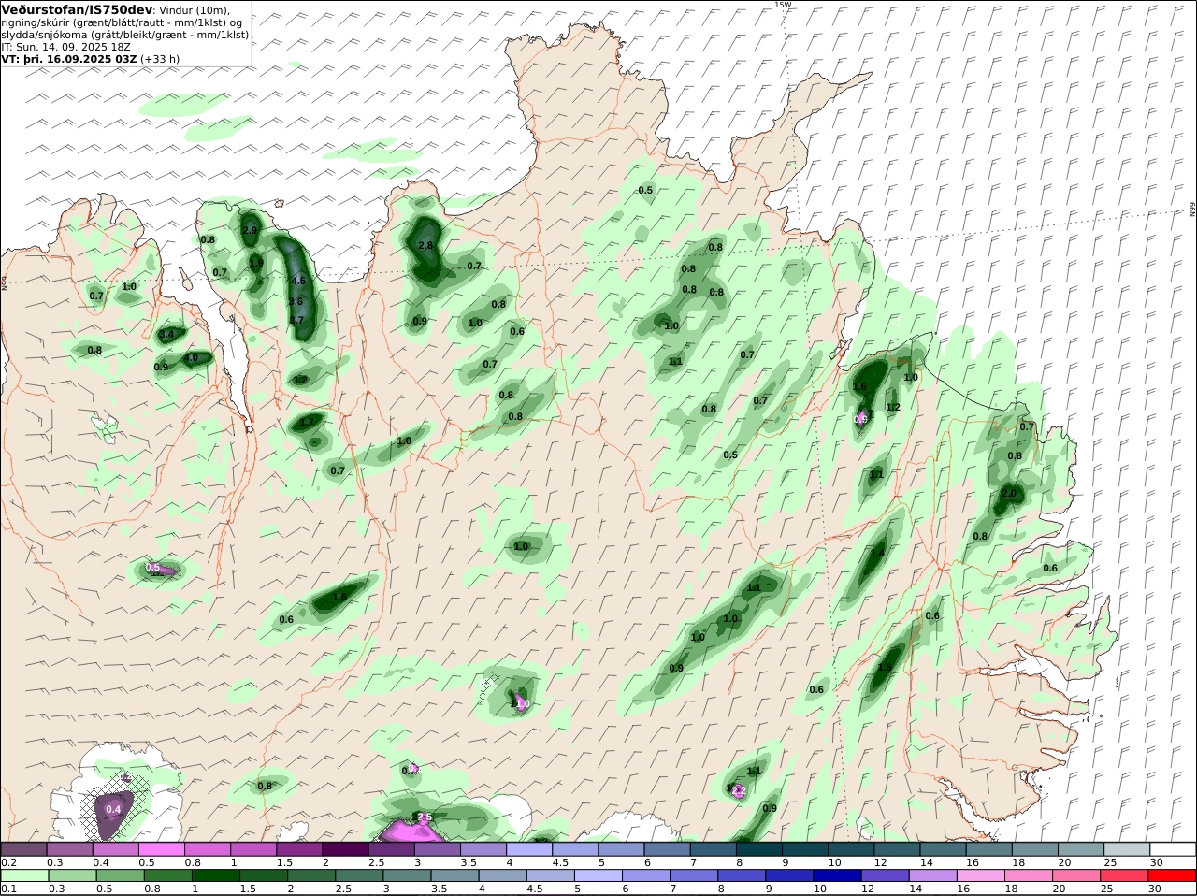Viewport: 1197px width, 896px height.
Task: Select the dark teal 8–9 snow legend swatch
Action: (x=759, y=848)
